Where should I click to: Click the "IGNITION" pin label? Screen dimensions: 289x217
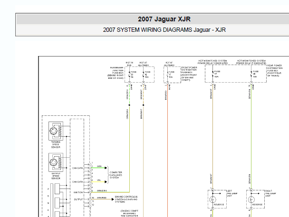[78, 192]
